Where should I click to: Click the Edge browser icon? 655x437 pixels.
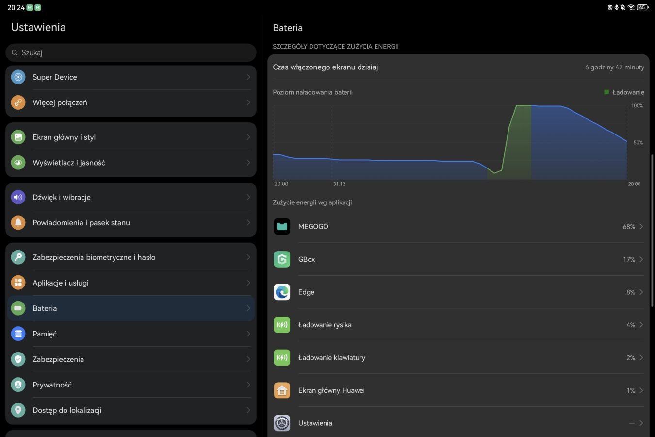(x=282, y=292)
